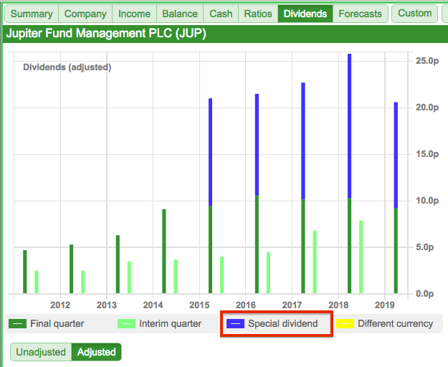Screen dimensions: 448x367
Task: Click the Jupiter Fund Management PLC title
Action: click(106, 34)
